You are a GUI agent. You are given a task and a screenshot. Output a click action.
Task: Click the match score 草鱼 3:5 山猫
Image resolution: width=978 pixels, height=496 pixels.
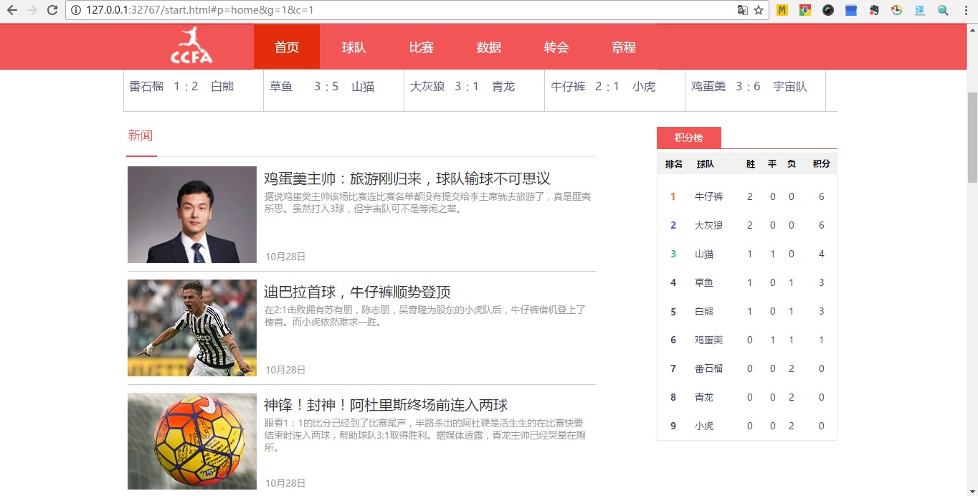322,87
